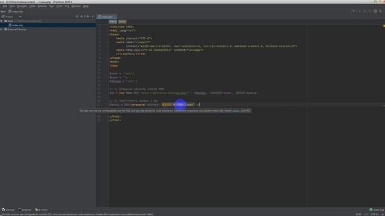Expand the External Libraries node
The image size is (385, 216).
[1, 29]
